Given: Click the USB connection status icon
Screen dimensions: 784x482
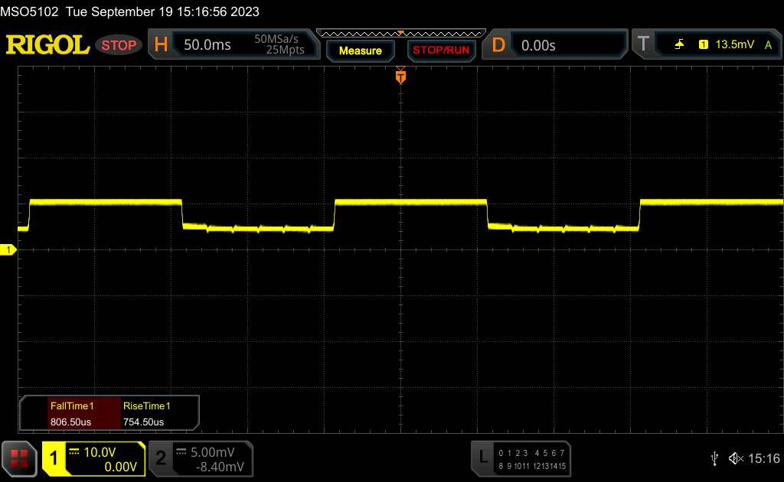Looking at the screenshot, I should (714, 458).
